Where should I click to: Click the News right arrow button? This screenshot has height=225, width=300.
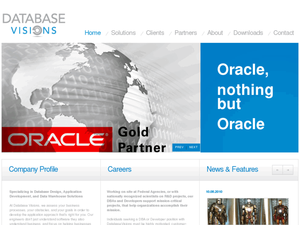[x=288, y=170]
